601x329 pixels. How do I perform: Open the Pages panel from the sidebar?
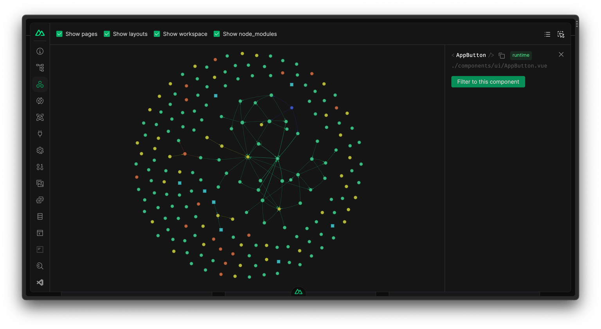pyautogui.click(x=40, y=67)
